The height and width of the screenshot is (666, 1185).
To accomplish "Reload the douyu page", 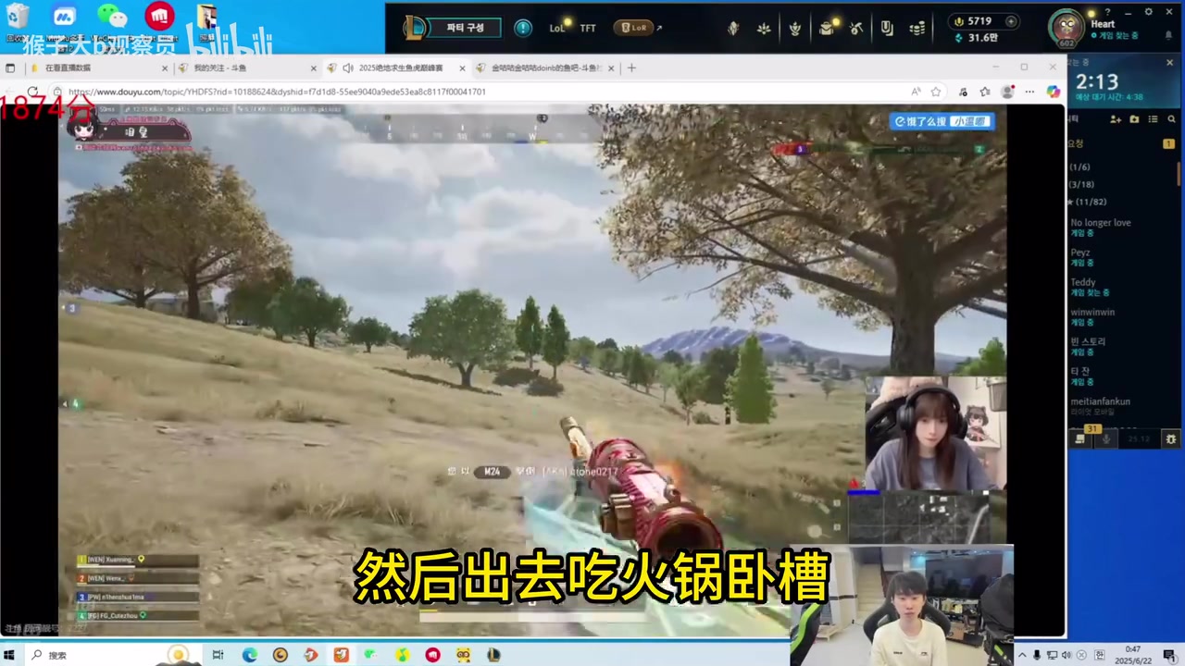I will click(33, 92).
